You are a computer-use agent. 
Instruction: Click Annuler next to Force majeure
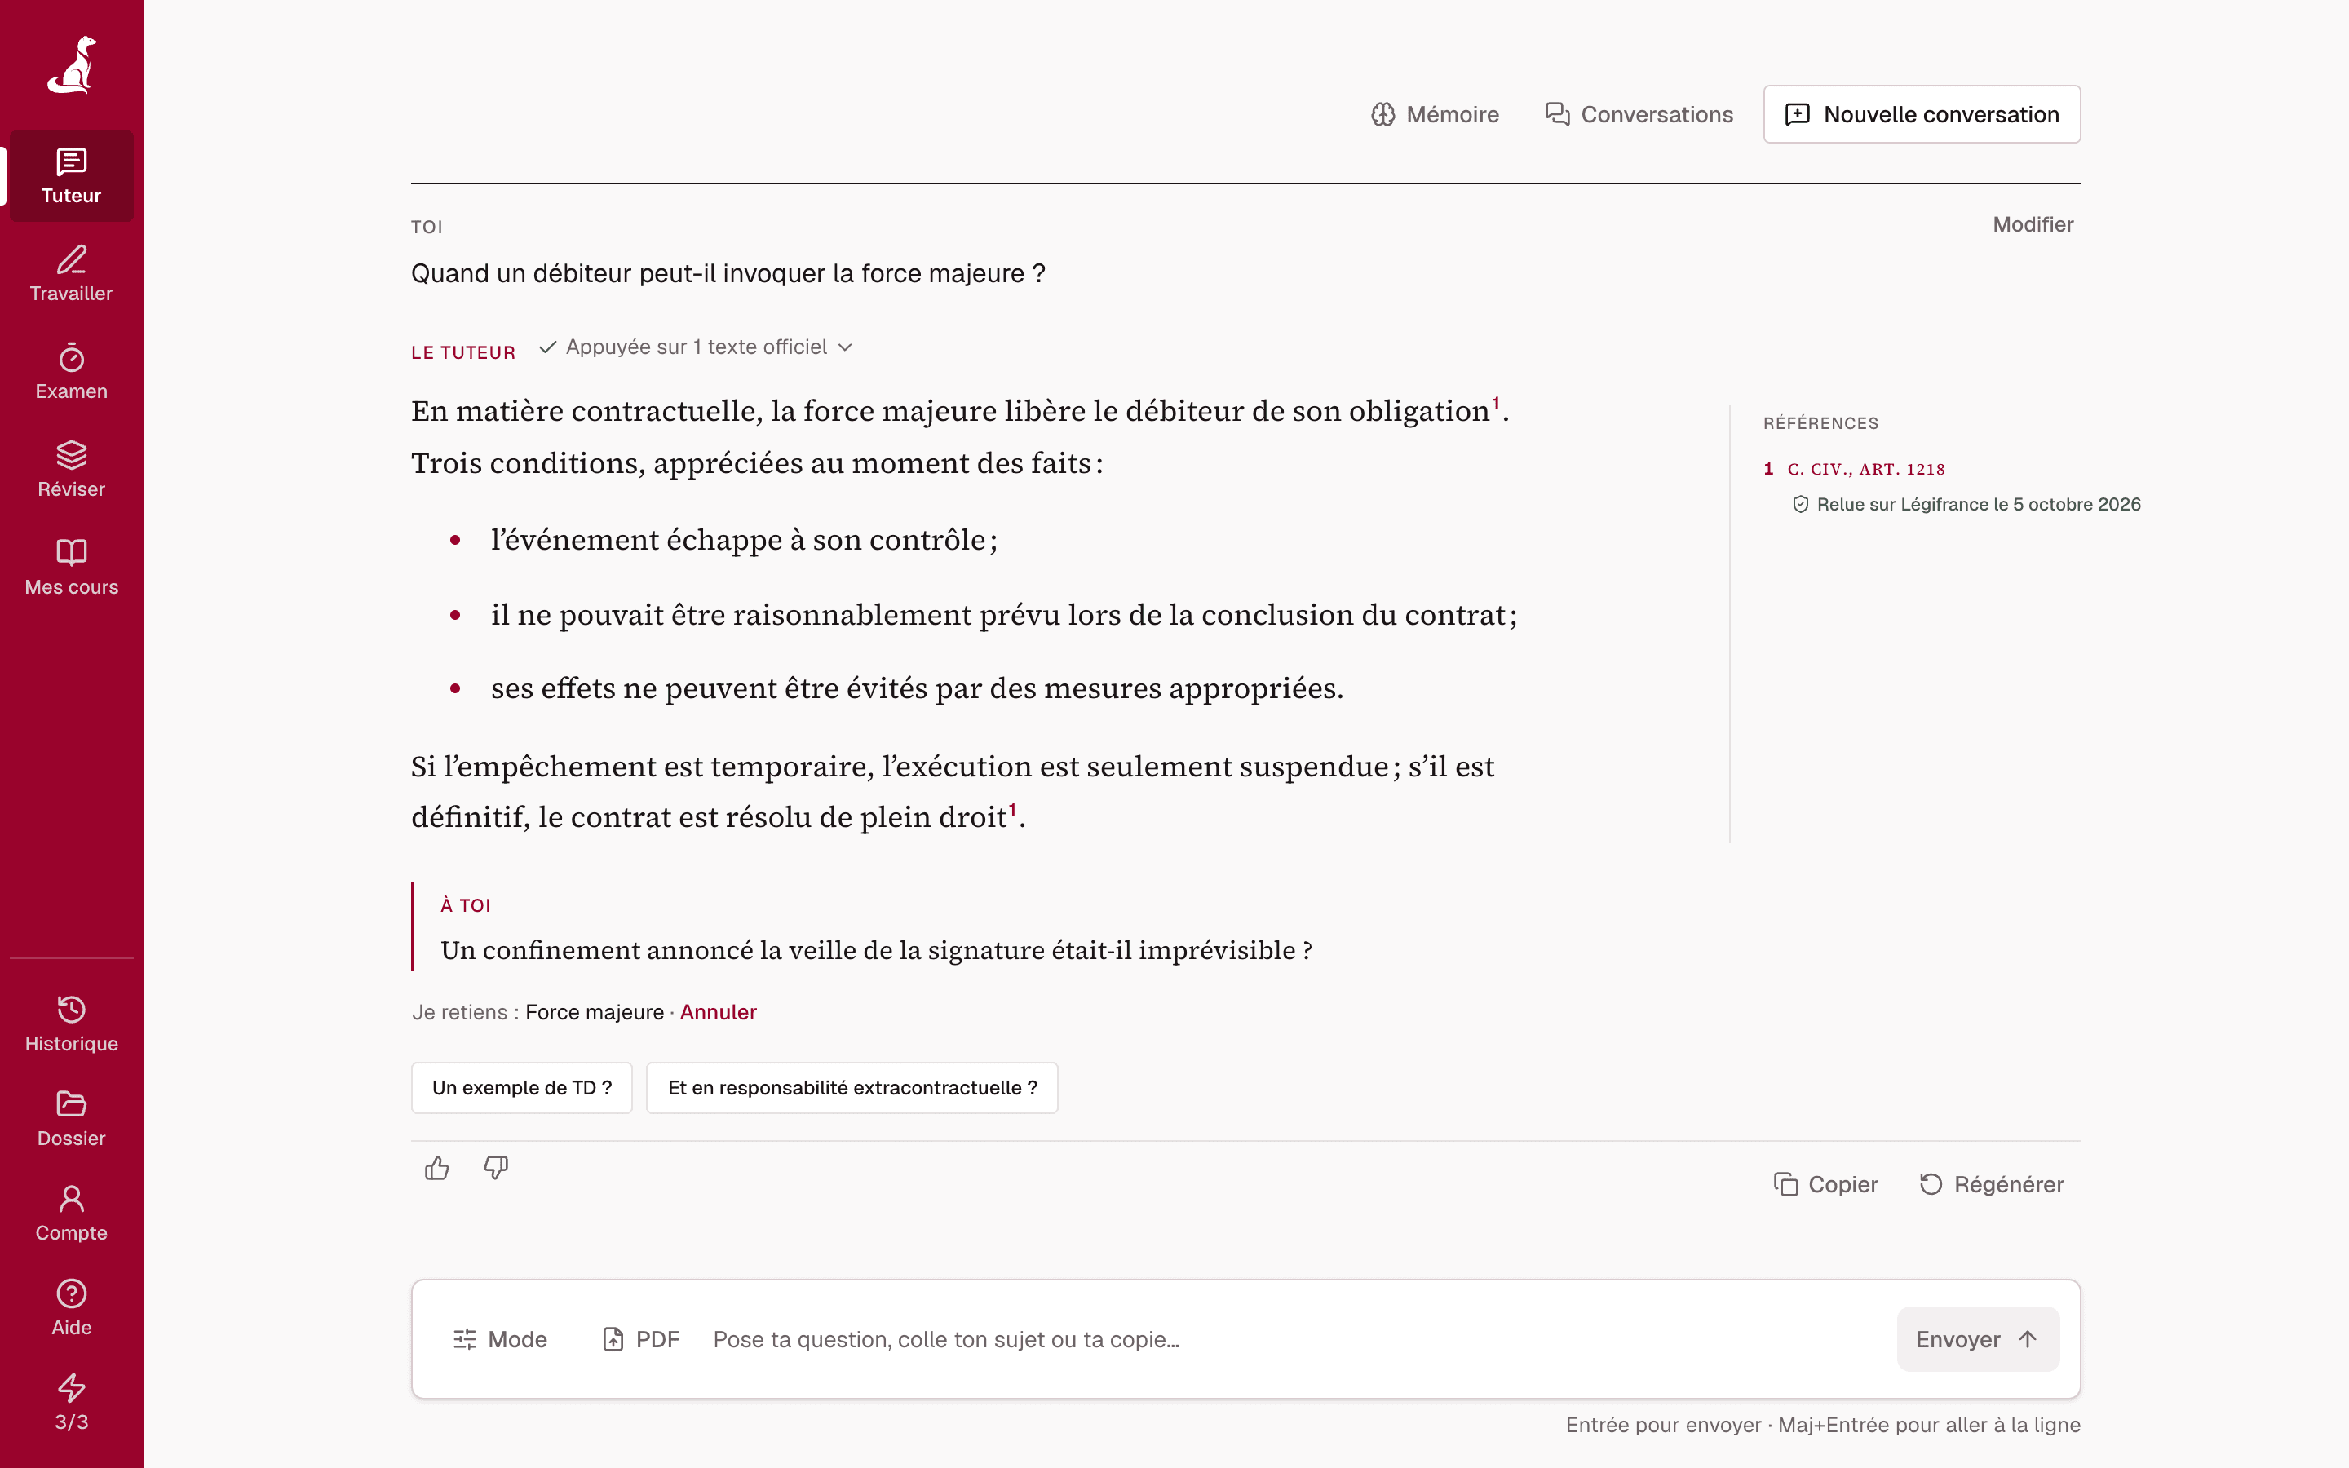tap(719, 1011)
